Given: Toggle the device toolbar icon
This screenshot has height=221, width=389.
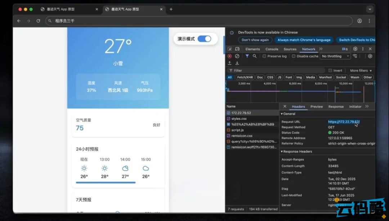Looking at the screenshot, I should (237, 49).
